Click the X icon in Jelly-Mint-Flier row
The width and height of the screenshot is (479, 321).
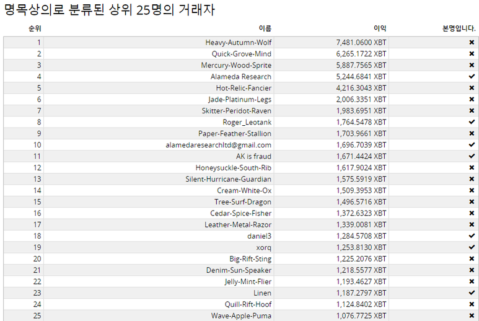(x=472, y=281)
